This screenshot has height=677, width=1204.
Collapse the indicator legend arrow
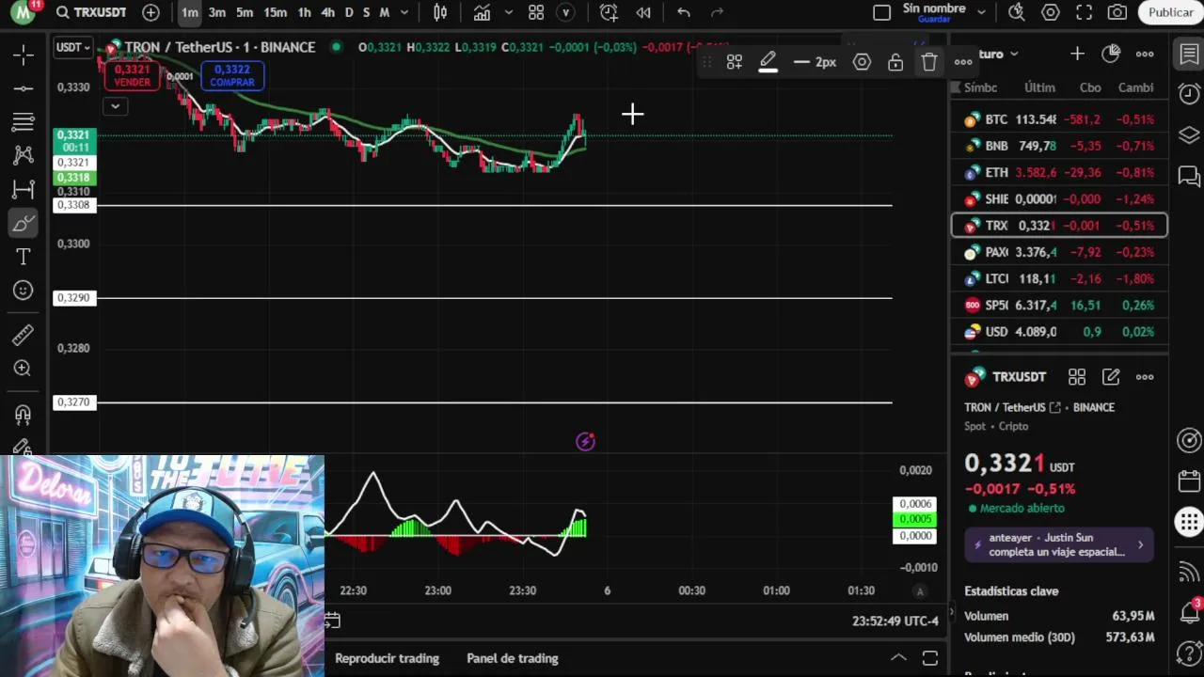115,106
